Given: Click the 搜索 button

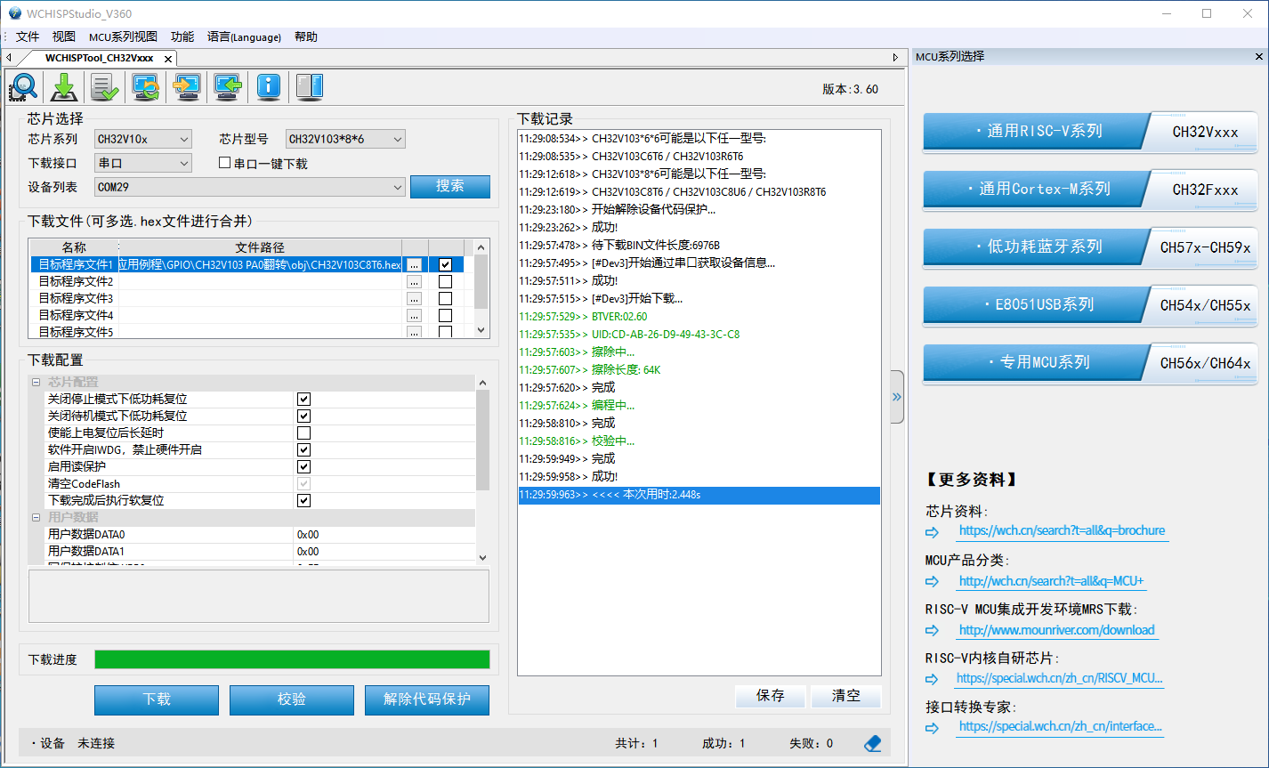Looking at the screenshot, I should pos(450,187).
